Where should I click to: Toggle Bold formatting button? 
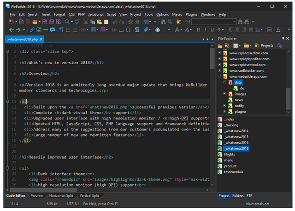pyautogui.click(x=199, y=29)
